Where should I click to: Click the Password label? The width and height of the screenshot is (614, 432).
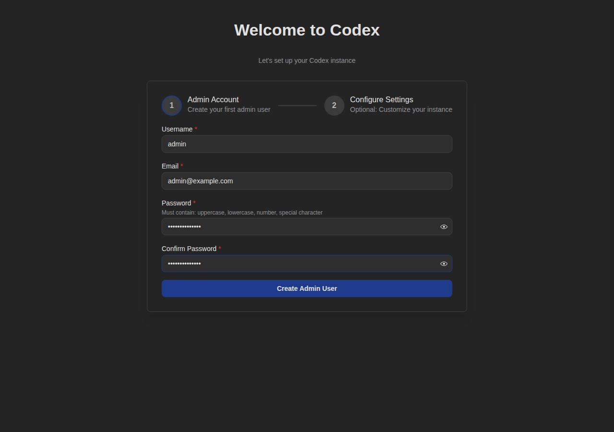click(177, 203)
